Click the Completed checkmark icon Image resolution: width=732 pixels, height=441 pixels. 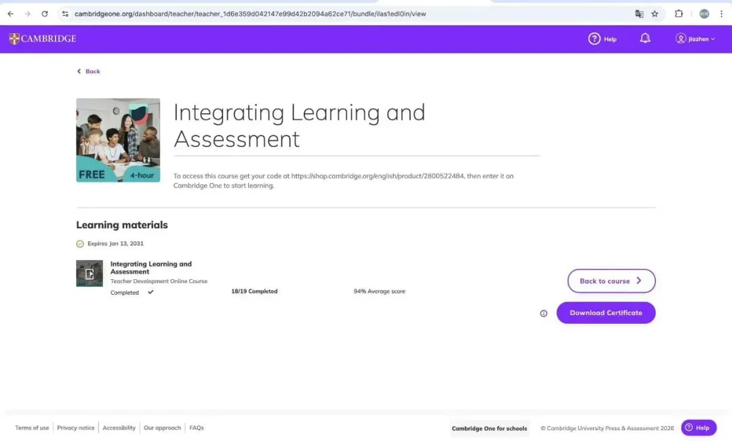(150, 292)
